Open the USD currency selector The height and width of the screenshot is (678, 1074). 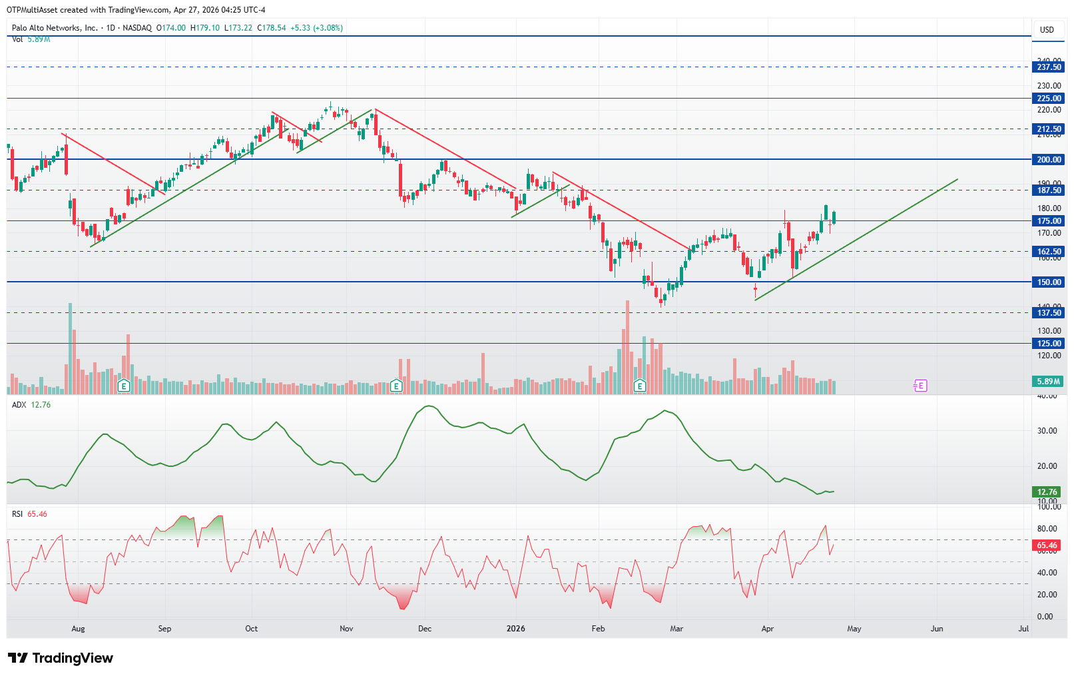click(x=1047, y=30)
